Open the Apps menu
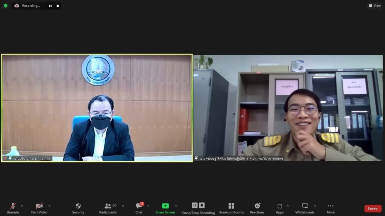The height and width of the screenshot is (216, 385). point(279,208)
